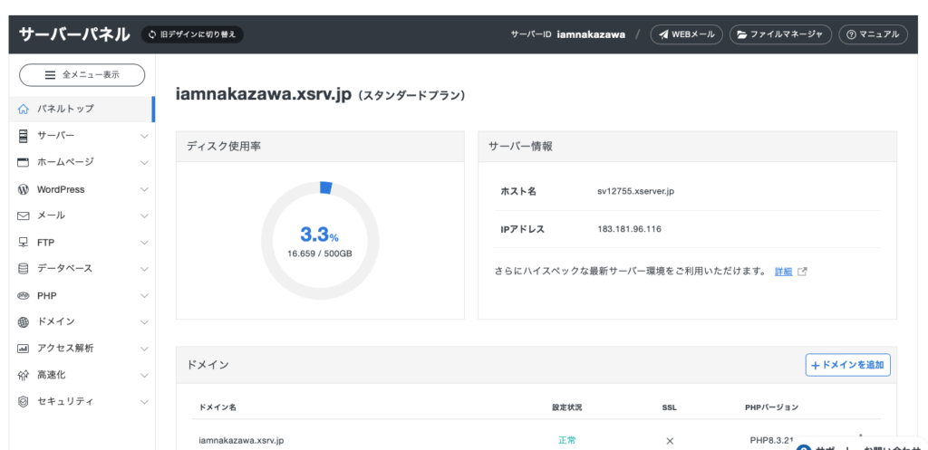Expand the 高速化 menu chevron
Image resolution: width=928 pixels, height=450 pixels.
pyautogui.click(x=144, y=375)
